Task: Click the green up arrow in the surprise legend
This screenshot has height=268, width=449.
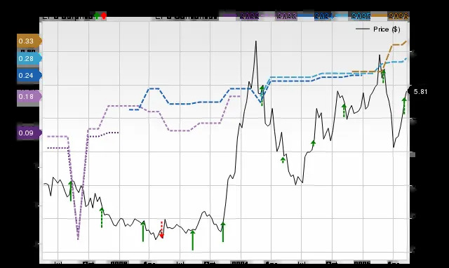Action: pyautogui.click(x=97, y=15)
